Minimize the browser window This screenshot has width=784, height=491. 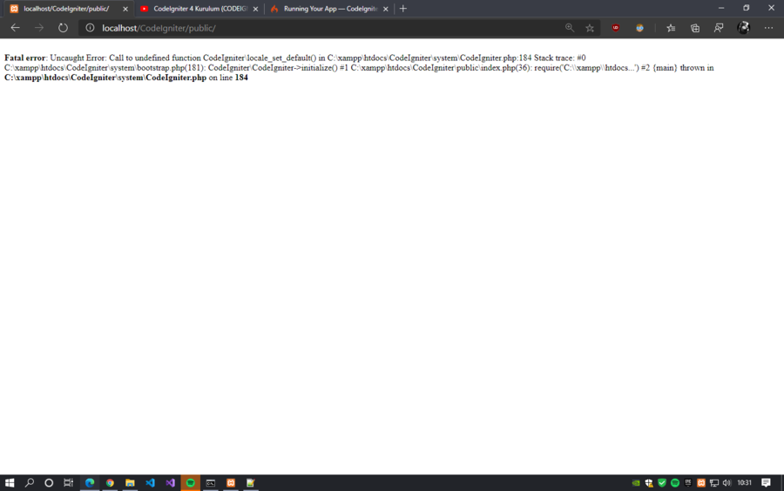pyautogui.click(x=721, y=8)
